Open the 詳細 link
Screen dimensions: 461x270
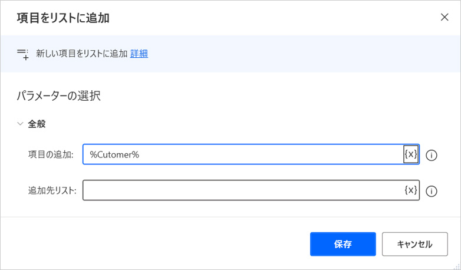coord(139,54)
